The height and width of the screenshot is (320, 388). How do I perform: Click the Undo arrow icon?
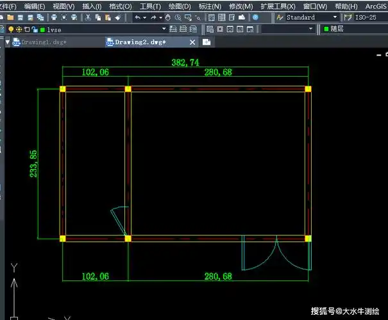coord(137,17)
